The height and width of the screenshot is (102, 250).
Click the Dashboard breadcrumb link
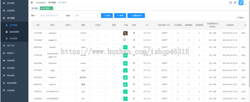(x=41, y=3)
